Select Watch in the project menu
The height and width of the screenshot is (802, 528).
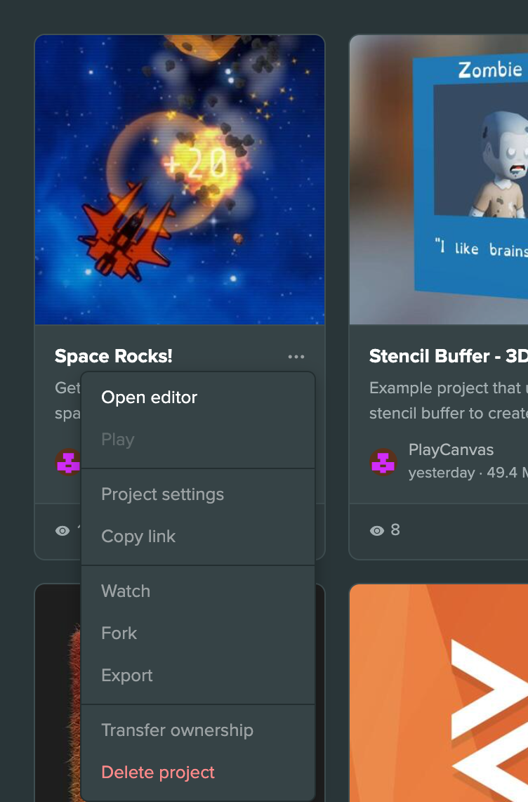[198, 591]
